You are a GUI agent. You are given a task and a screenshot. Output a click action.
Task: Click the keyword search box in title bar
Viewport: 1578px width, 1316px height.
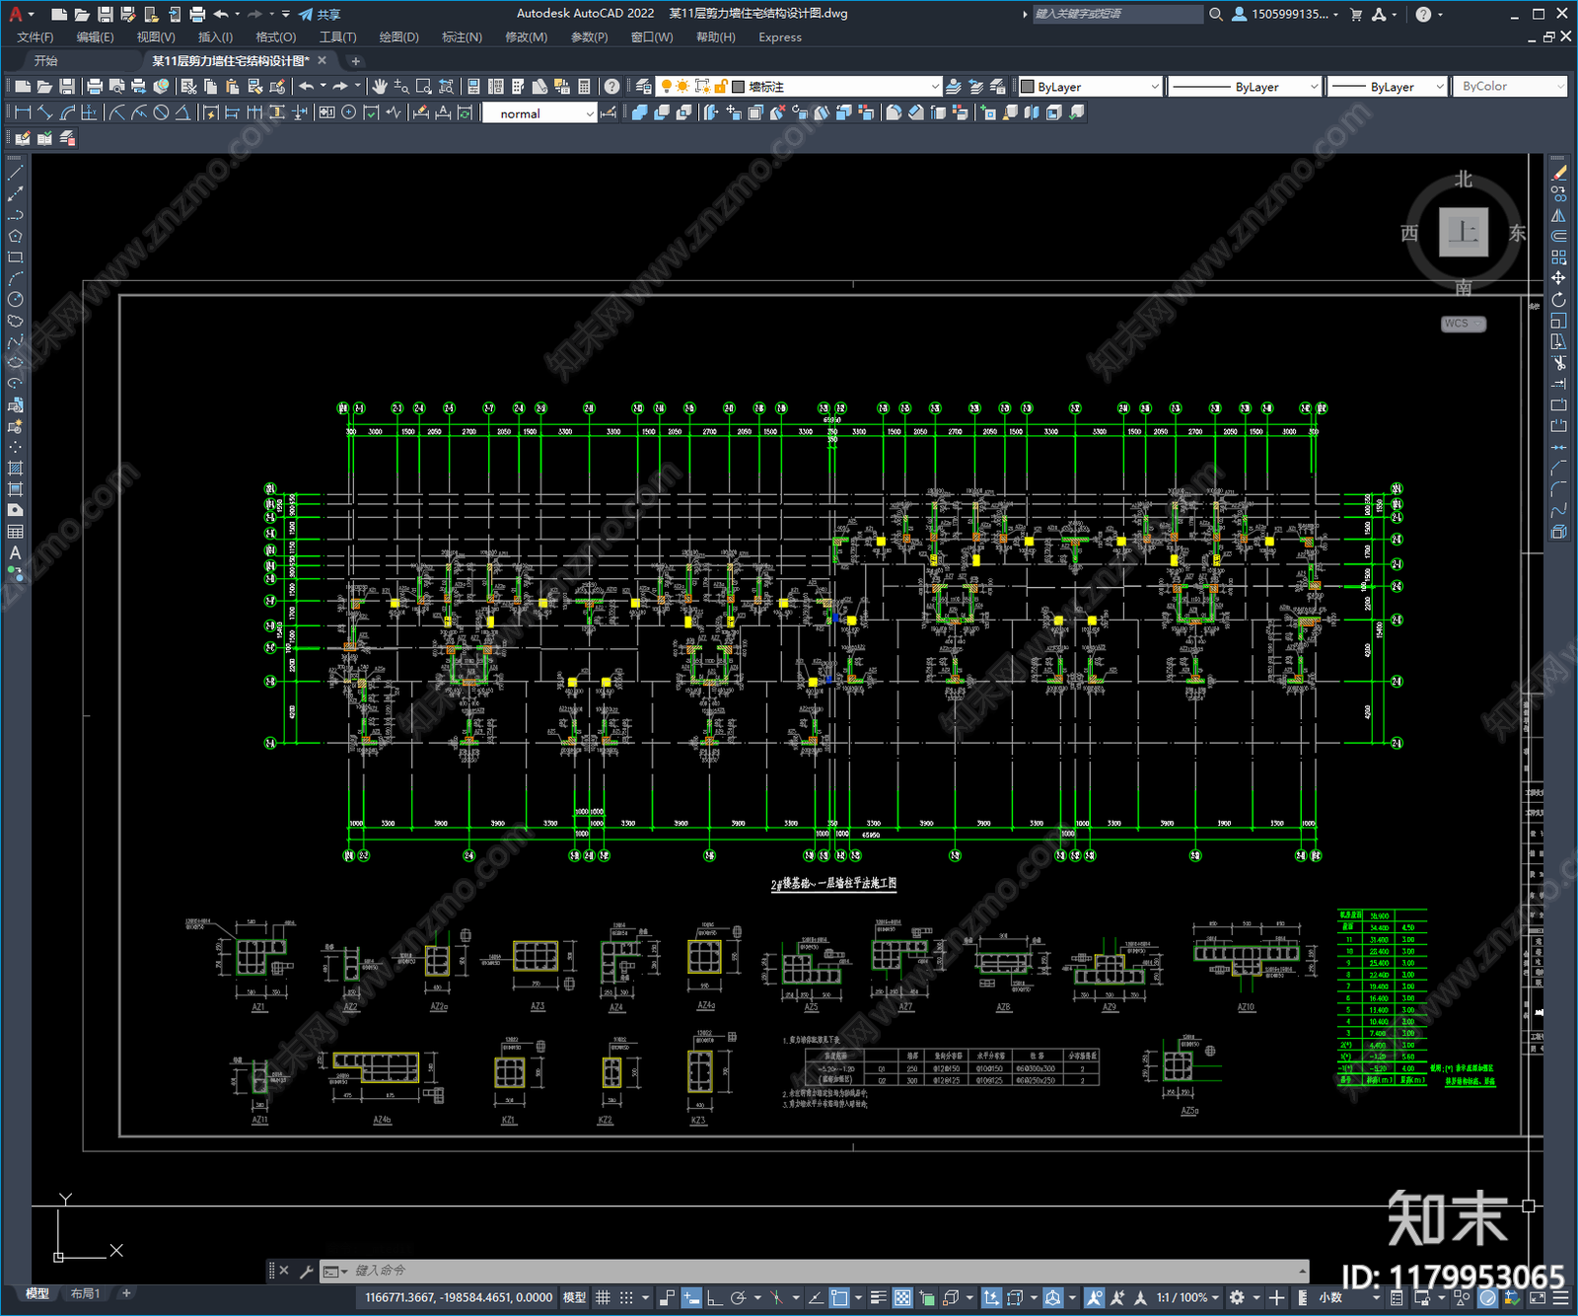[1116, 14]
